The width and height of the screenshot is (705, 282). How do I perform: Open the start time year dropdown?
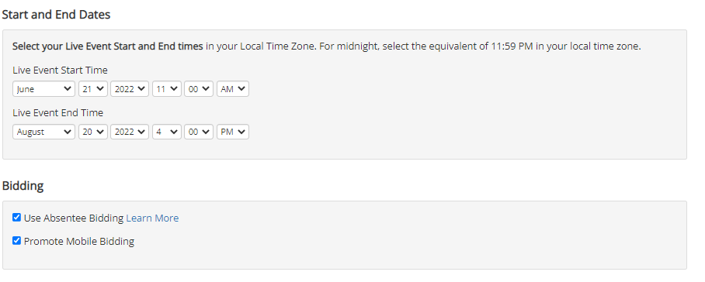(130, 89)
